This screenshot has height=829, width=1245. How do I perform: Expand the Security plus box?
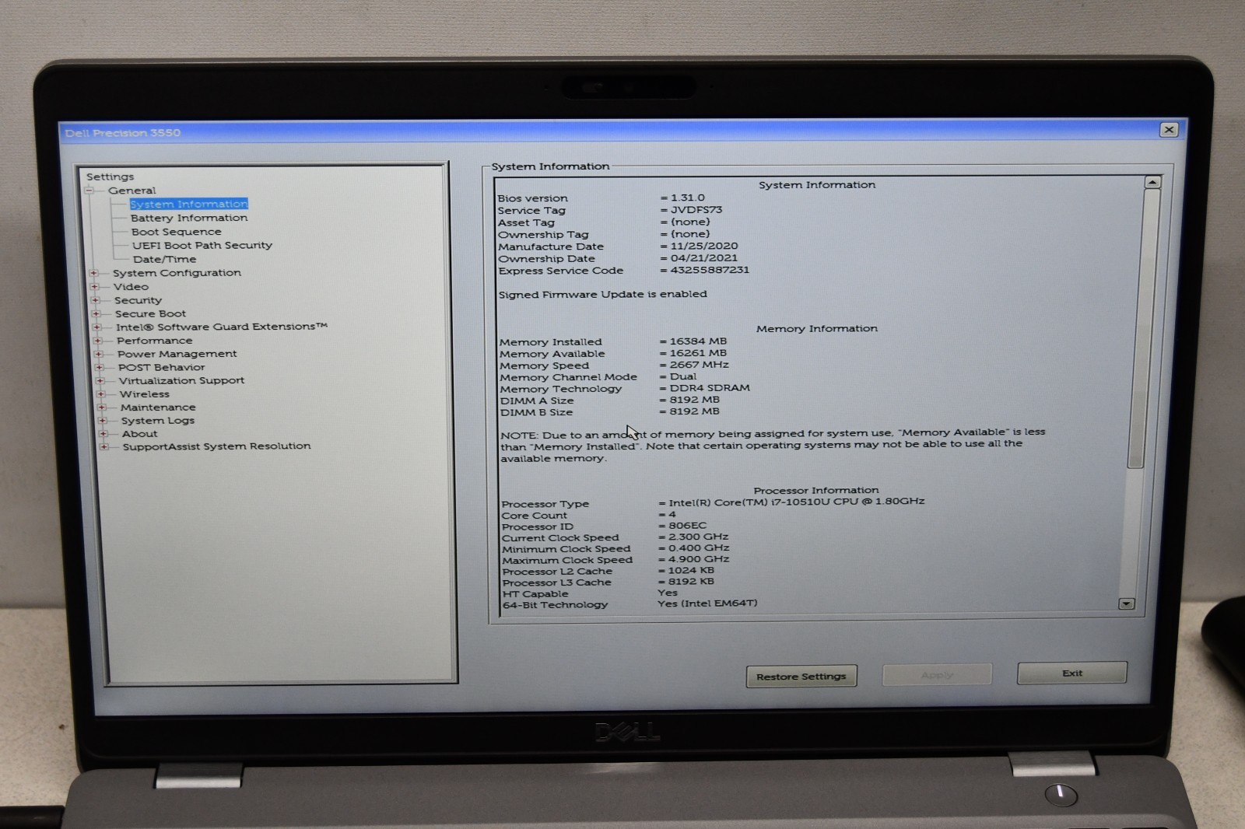pos(96,300)
